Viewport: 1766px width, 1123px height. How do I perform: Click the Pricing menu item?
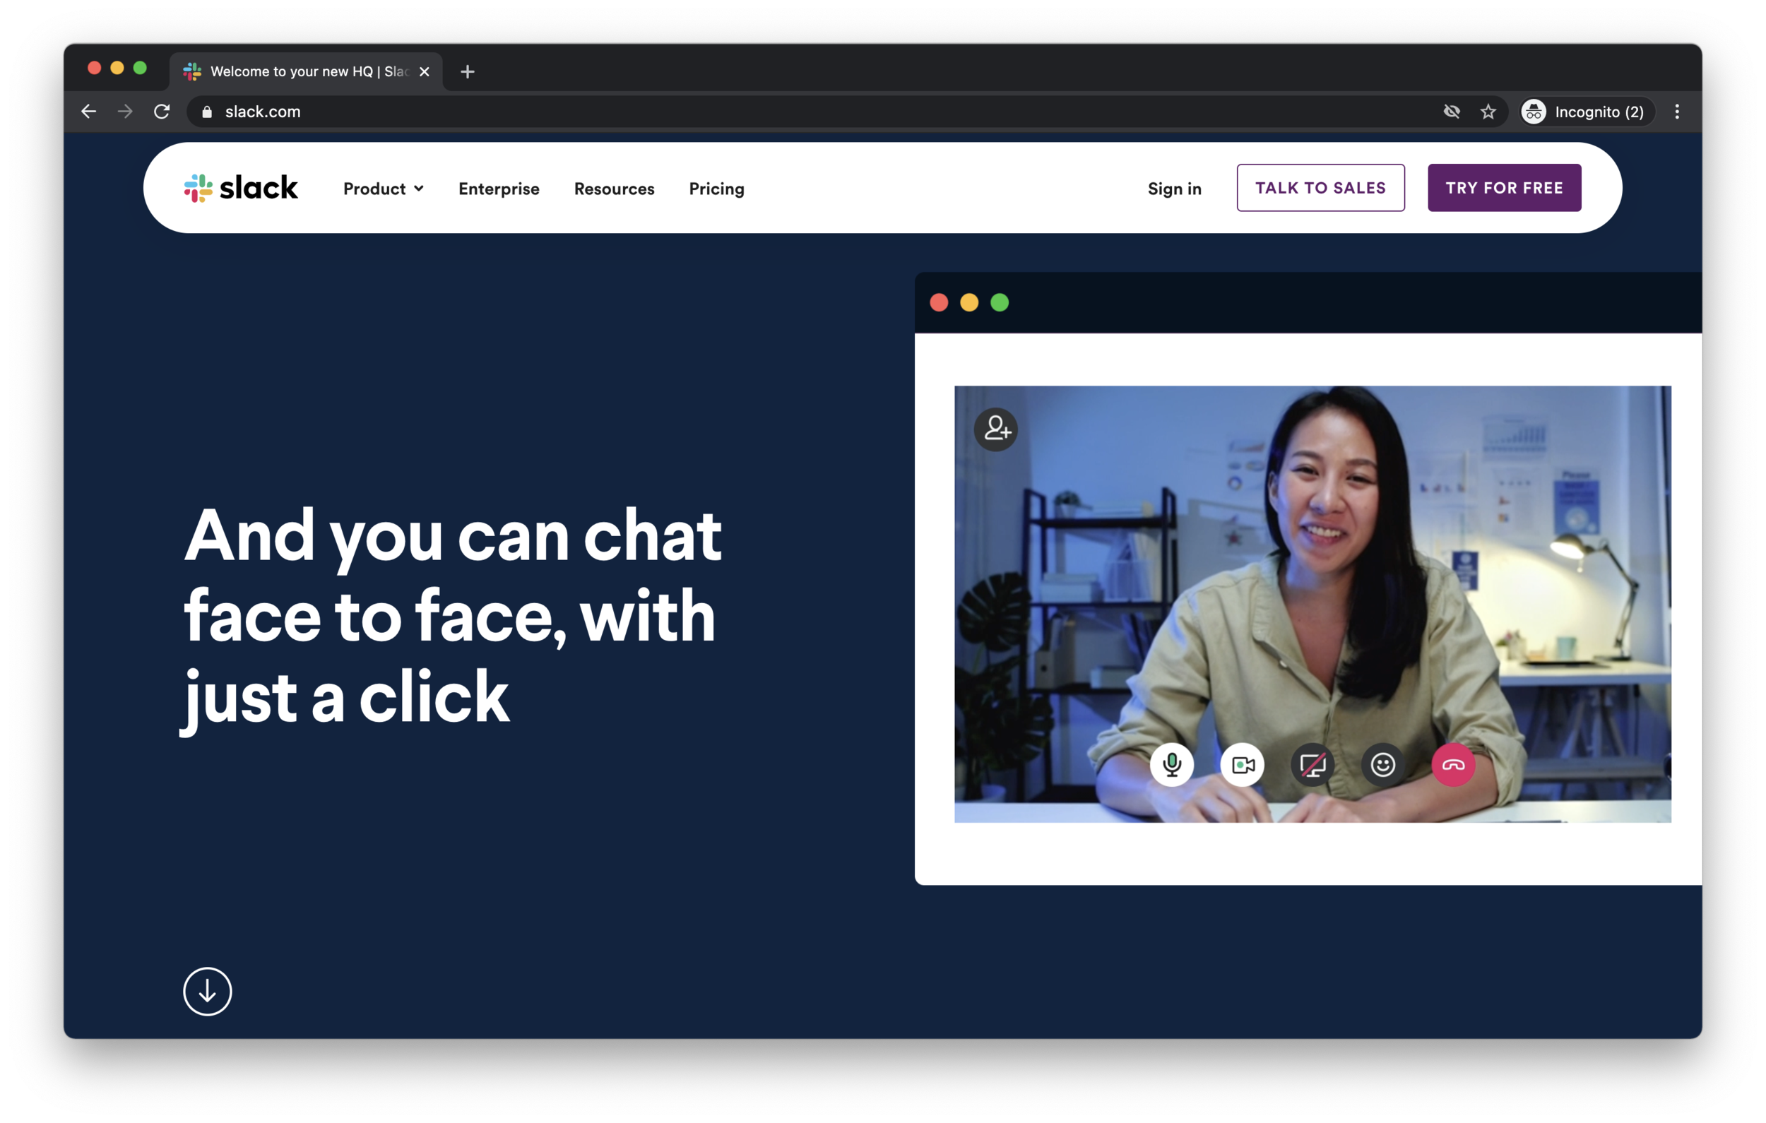pyautogui.click(x=717, y=188)
